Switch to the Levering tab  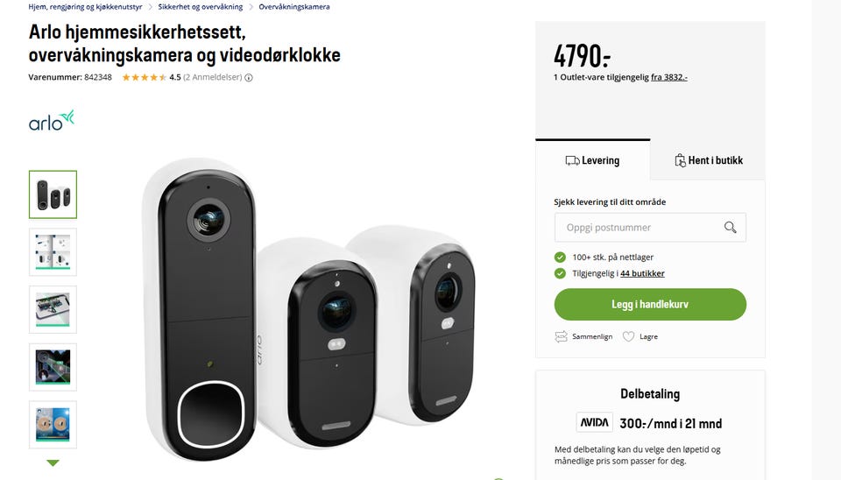click(x=593, y=160)
